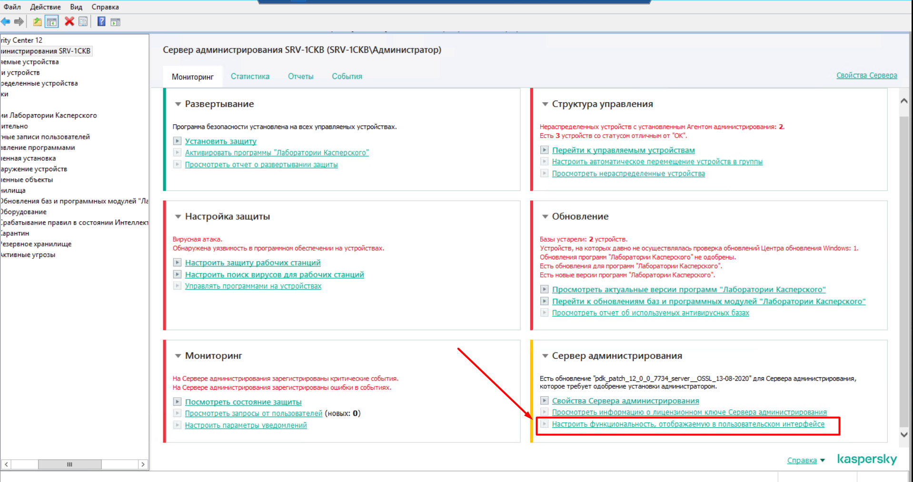Switch to the Отчеты tab
913x482 pixels.
300,76
